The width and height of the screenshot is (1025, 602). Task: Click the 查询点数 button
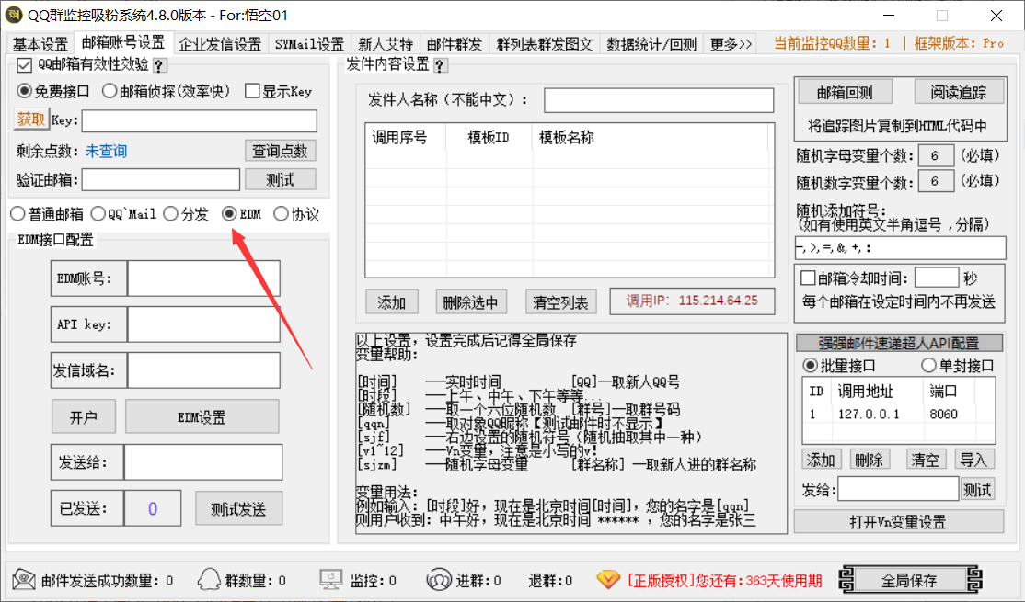click(280, 151)
